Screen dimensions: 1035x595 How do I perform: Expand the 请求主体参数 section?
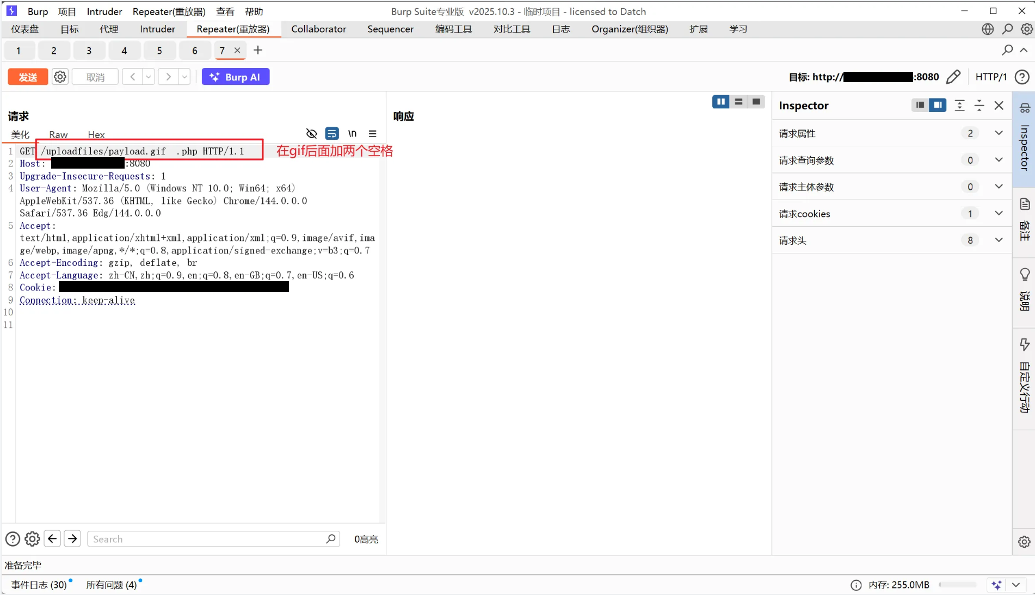click(891, 187)
